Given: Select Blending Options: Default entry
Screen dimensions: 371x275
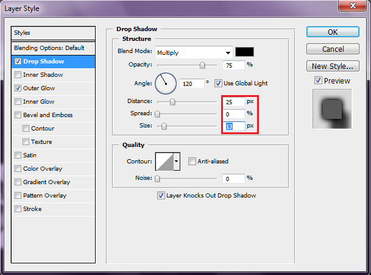Looking at the screenshot, I should tap(53, 48).
